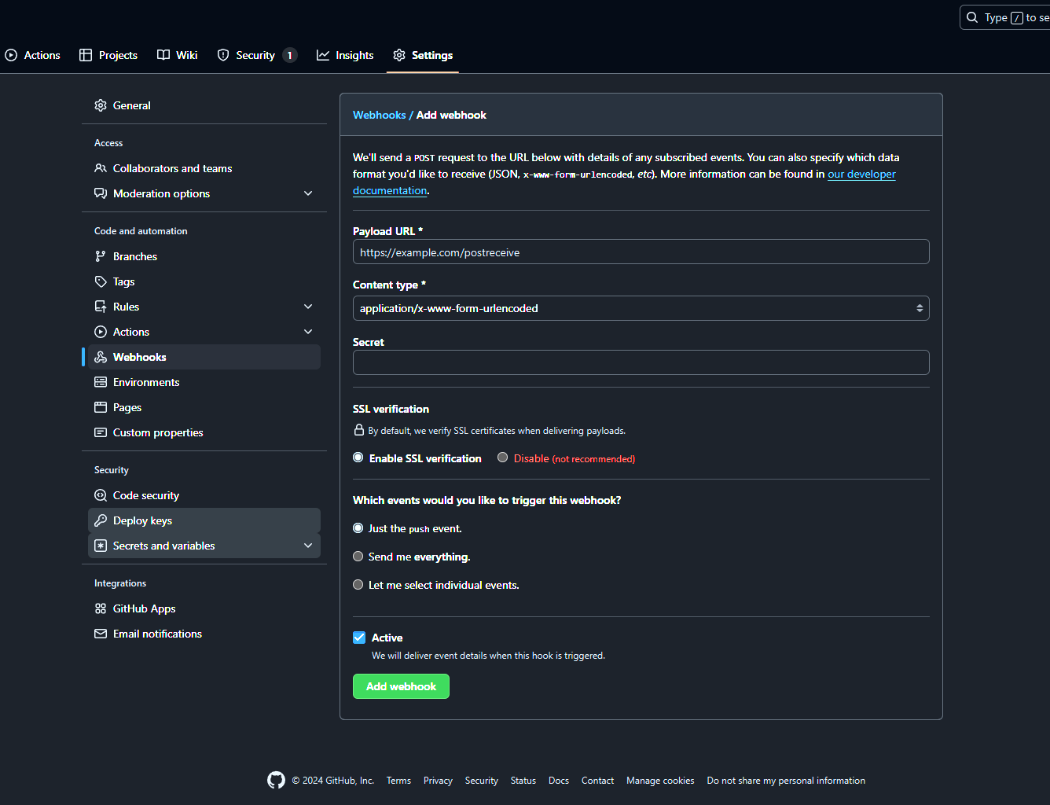Click the Deploy keys key icon
Screen dimensions: 1050x805
pyautogui.click(x=101, y=520)
